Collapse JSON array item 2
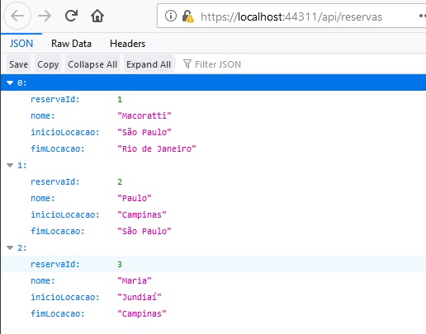426x334 pixels. [x=10, y=247]
